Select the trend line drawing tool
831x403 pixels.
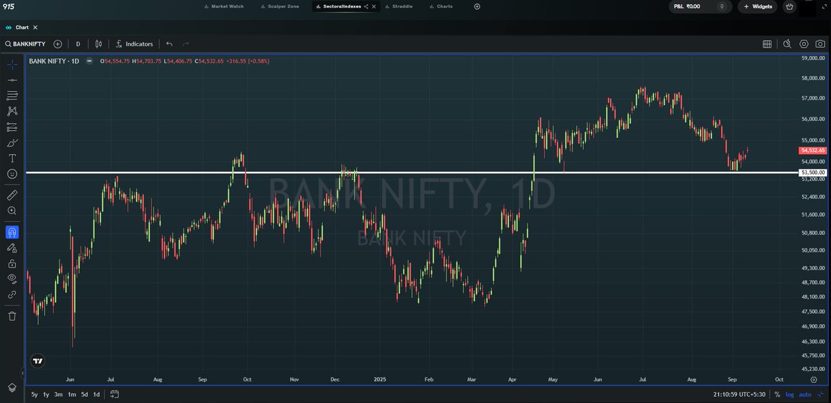(x=12, y=80)
